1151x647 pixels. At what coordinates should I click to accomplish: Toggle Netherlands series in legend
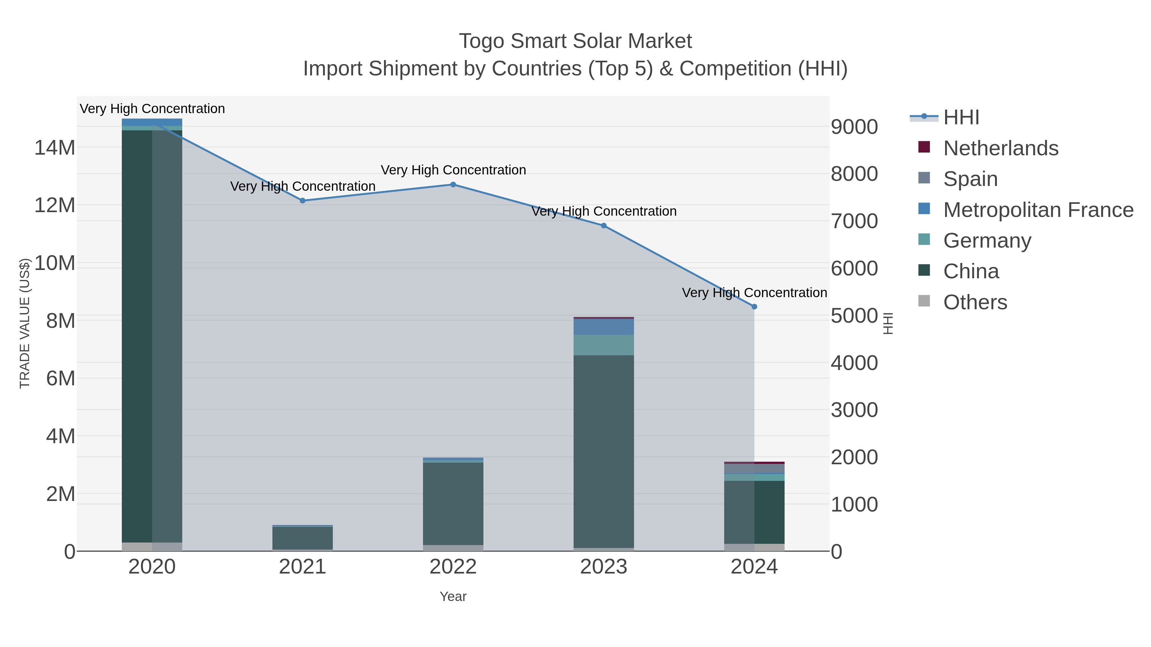[988, 148]
